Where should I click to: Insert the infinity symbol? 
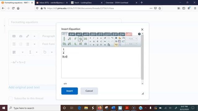(105, 41)
